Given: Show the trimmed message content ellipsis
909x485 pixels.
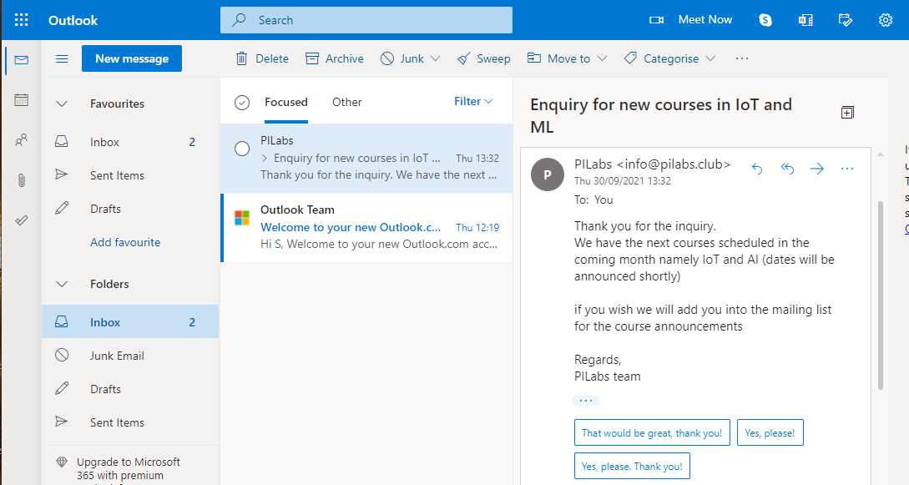Looking at the screenshot, I should 585,401.
